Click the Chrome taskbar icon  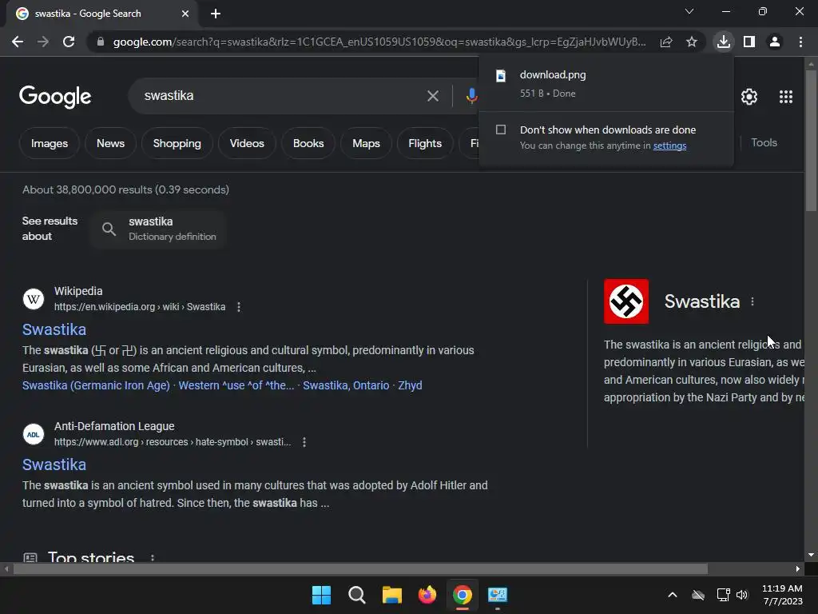(463, 595)
